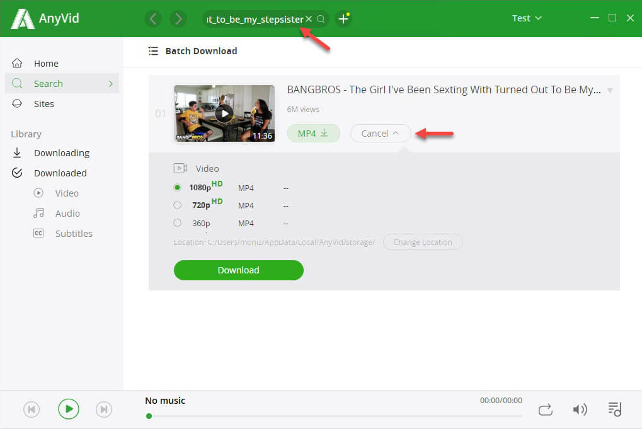Click the storage location path text
The width and height of the screenshot is (642, 429).
point(274,243)
